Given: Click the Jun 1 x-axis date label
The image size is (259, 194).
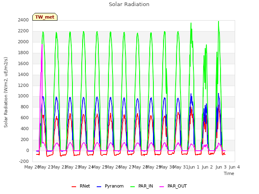Looking at the screenshot, I should pyautogui.click(x=194, y=167).
